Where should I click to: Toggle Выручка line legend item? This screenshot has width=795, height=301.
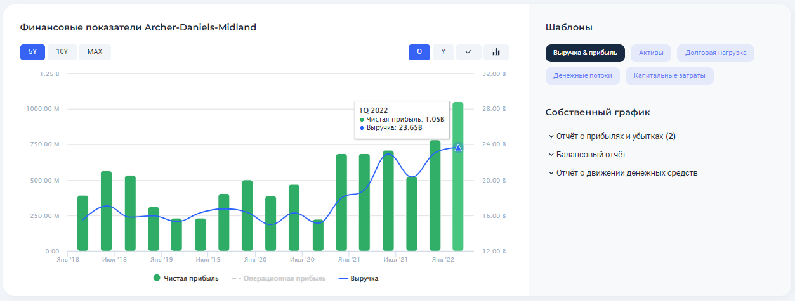click(358, 278)
